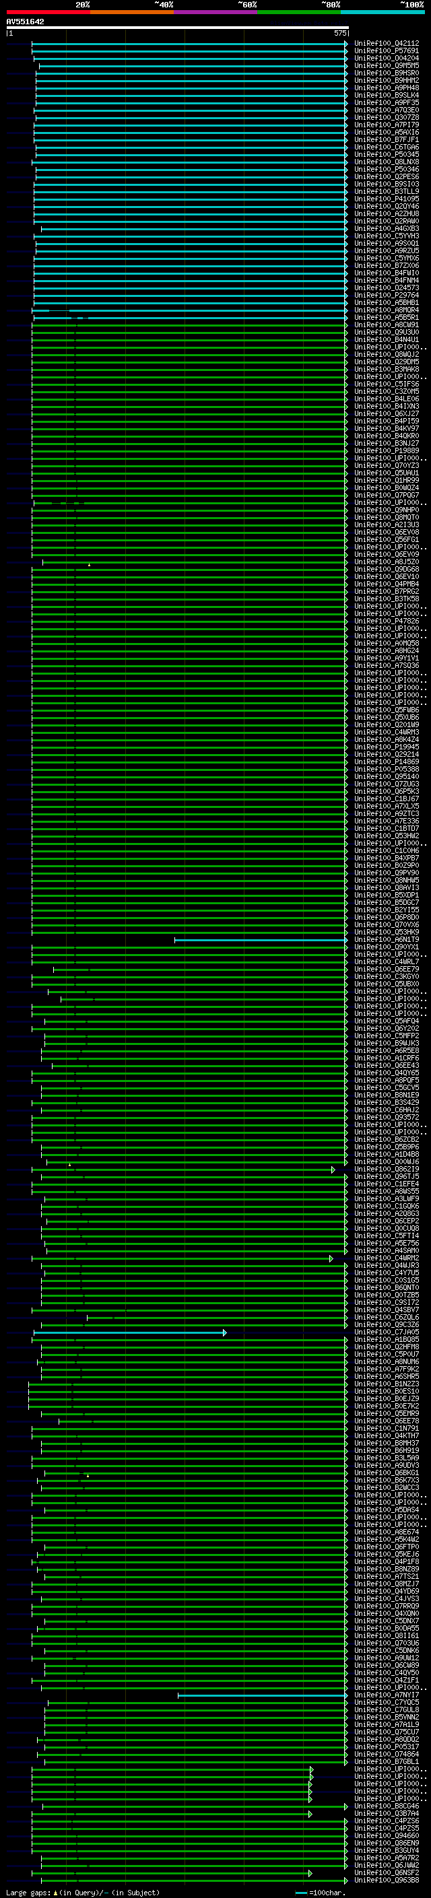This screenshot has width=431, height=1898.
Task: Open hit UniRef100_B1N2Z3
Action: point(387,1384)
